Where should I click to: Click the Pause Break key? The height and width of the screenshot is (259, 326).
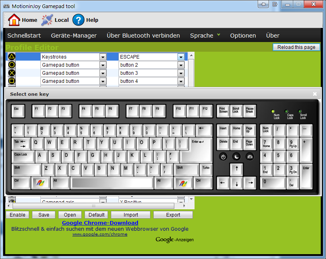point(250,111)
